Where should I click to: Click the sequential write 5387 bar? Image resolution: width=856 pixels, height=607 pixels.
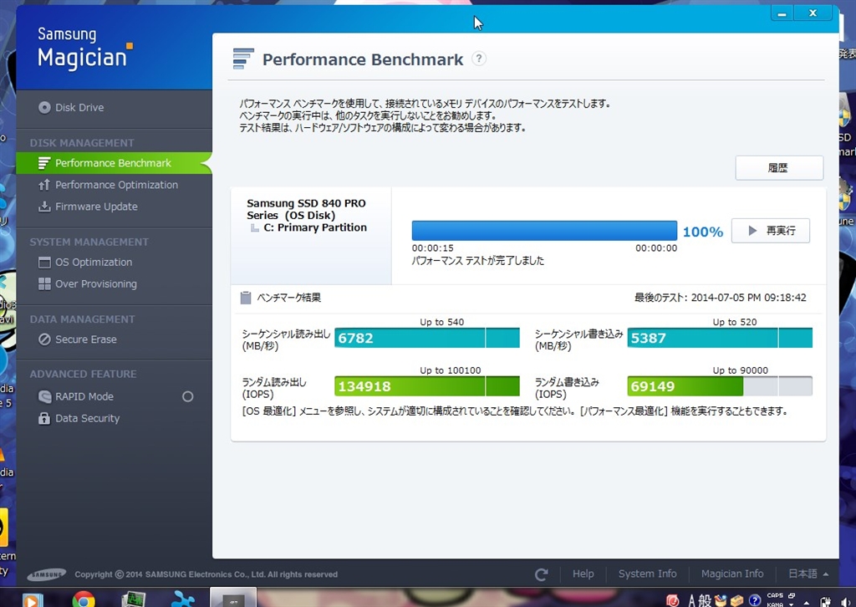click(720, 338)
